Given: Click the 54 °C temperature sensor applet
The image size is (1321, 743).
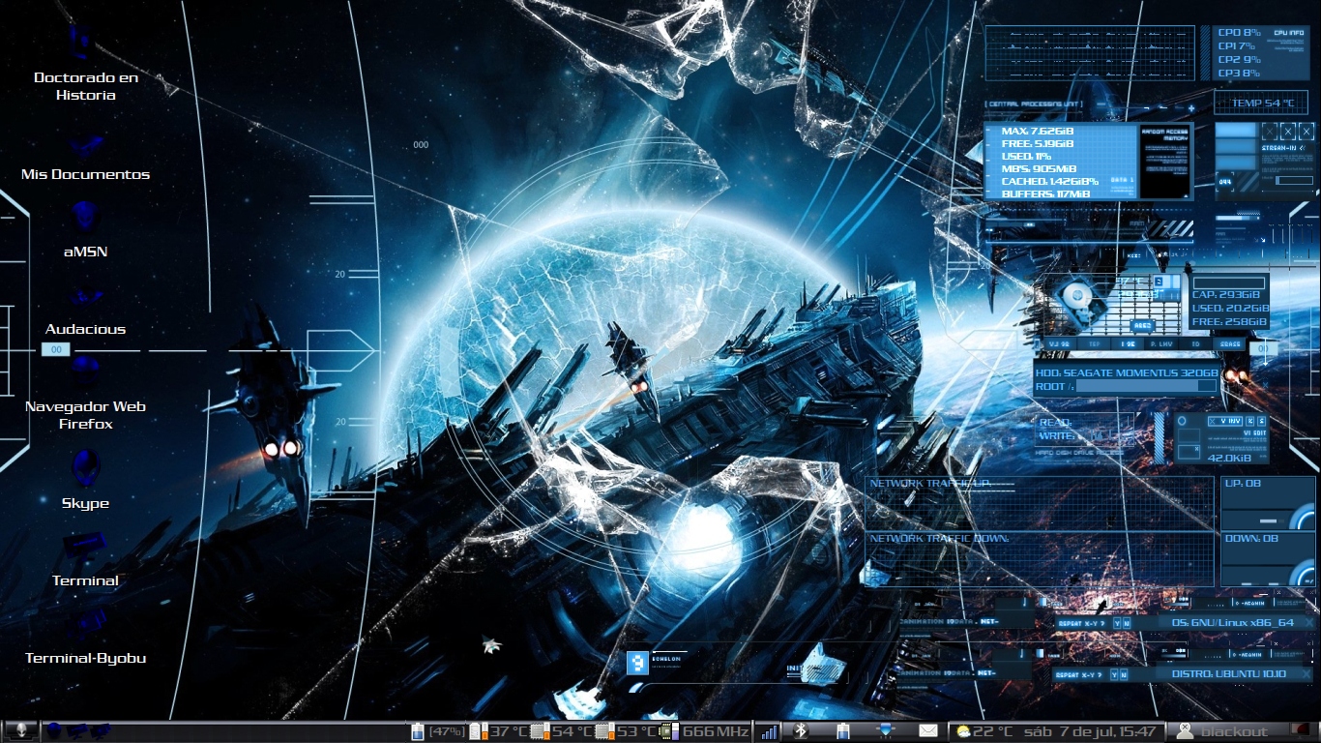Looking at the screenshot, I should tap(561, 731).
